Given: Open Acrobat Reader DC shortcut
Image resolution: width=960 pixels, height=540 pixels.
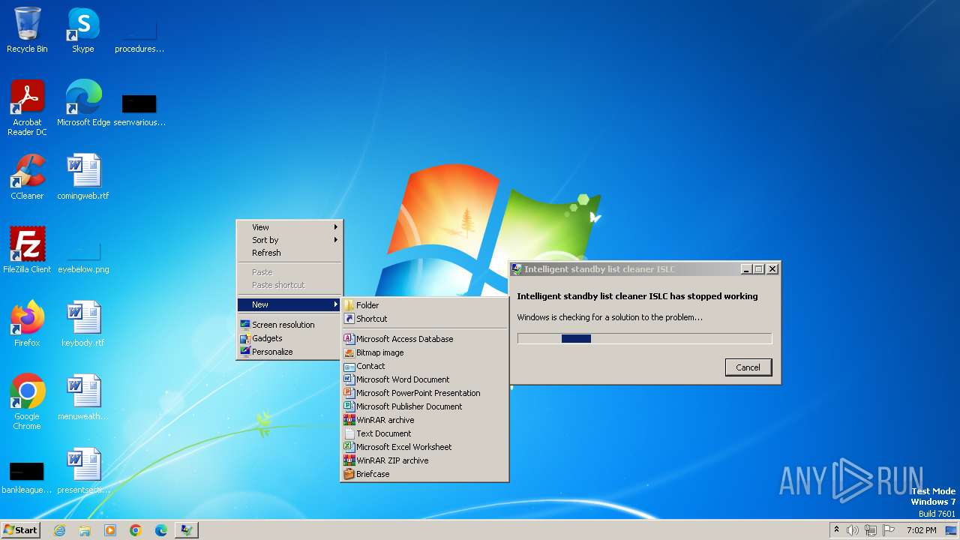Looking at the screenshot, I should point(27,108).
